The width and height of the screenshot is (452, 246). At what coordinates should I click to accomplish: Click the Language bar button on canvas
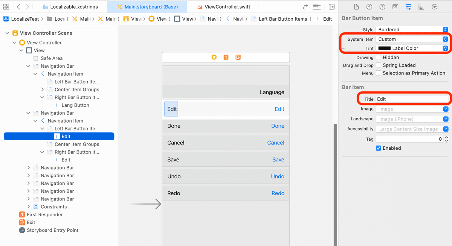tap(272, 92)
